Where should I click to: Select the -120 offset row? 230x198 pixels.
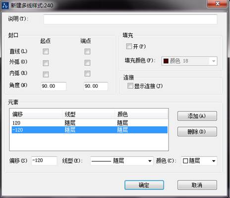point(89,130)
